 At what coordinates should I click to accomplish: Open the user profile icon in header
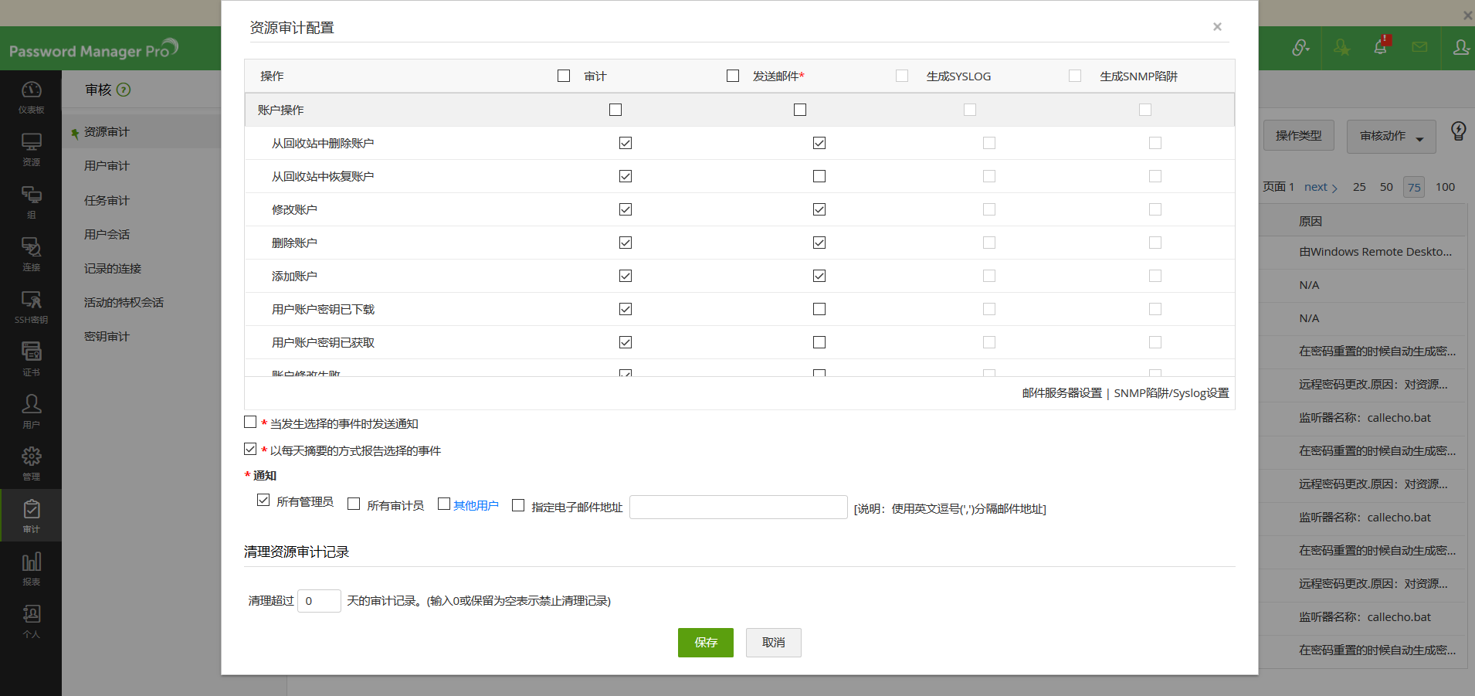click(x=1460, y=47)
